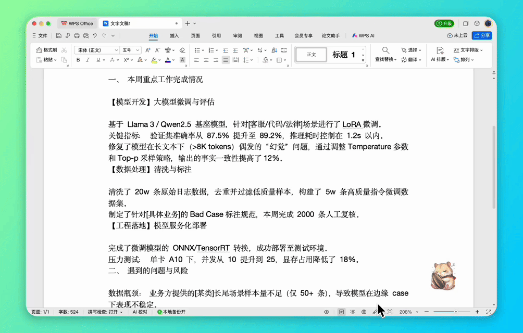Apply text highlight color
This screenshot has height=333, width=523.
[154, 60]
